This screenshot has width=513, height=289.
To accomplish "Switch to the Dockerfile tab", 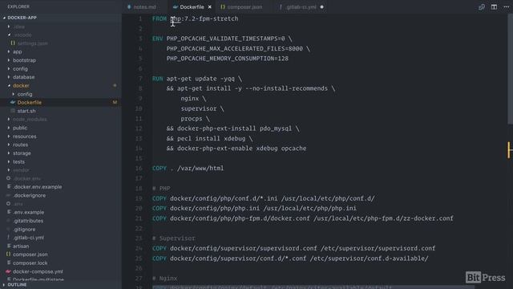I will [x=192, y=7].
